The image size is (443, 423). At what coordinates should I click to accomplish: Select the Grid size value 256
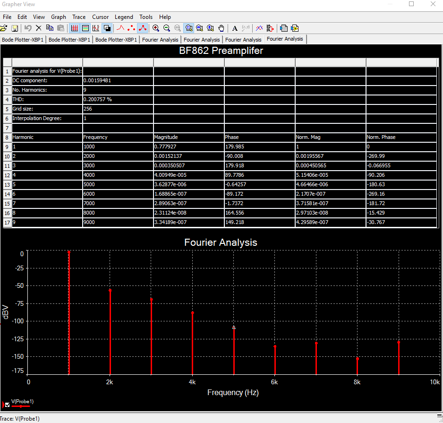click(118, 109)
